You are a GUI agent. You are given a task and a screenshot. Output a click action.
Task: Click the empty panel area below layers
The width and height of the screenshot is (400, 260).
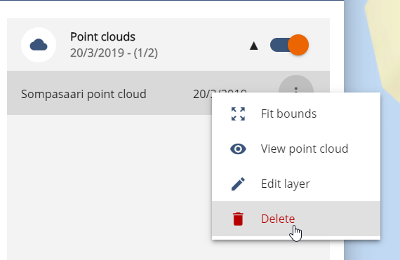(x=107, y=186)
